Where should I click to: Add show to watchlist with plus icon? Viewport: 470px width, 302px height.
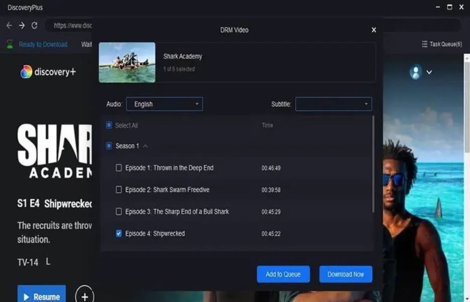(x=85, y=296)
